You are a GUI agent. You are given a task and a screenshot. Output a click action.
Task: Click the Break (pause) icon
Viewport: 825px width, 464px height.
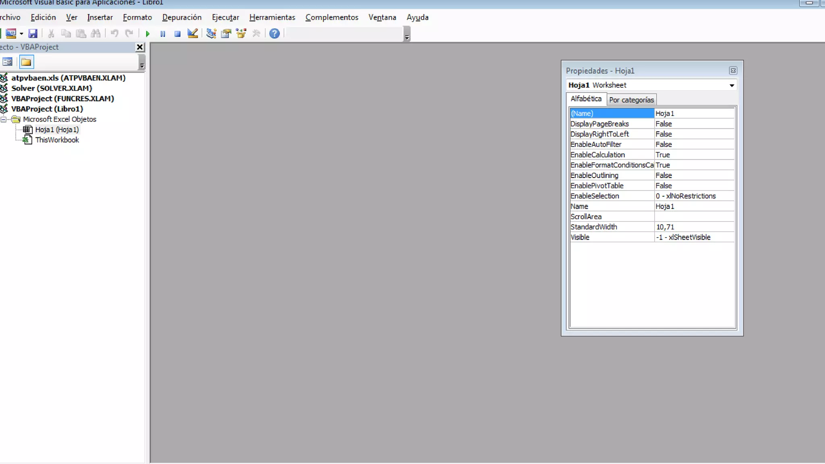click(x=163, y=34)
